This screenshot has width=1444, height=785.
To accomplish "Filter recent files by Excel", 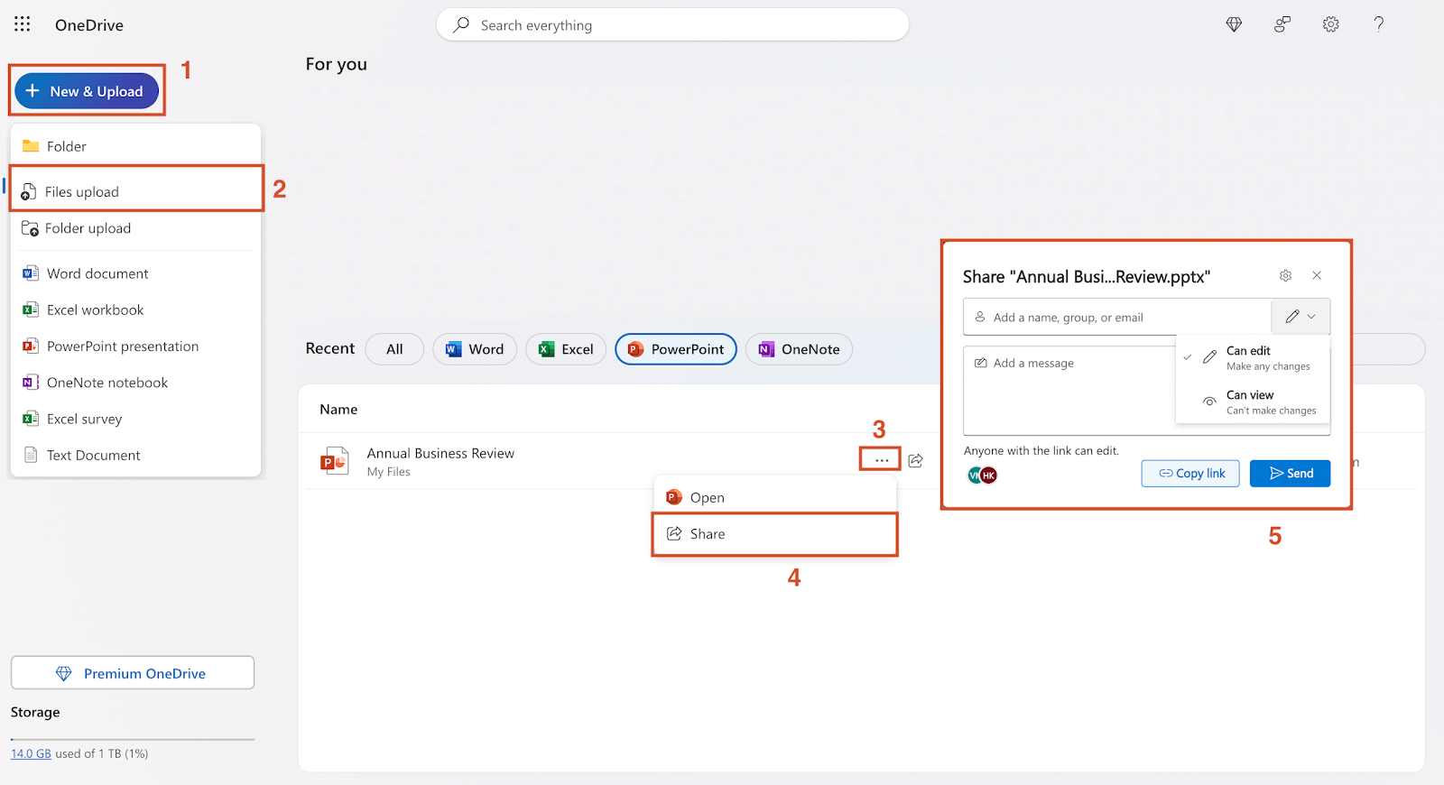I will [x=566, y=349].
